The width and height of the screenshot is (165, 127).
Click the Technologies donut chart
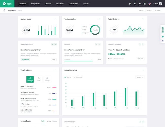95,30
